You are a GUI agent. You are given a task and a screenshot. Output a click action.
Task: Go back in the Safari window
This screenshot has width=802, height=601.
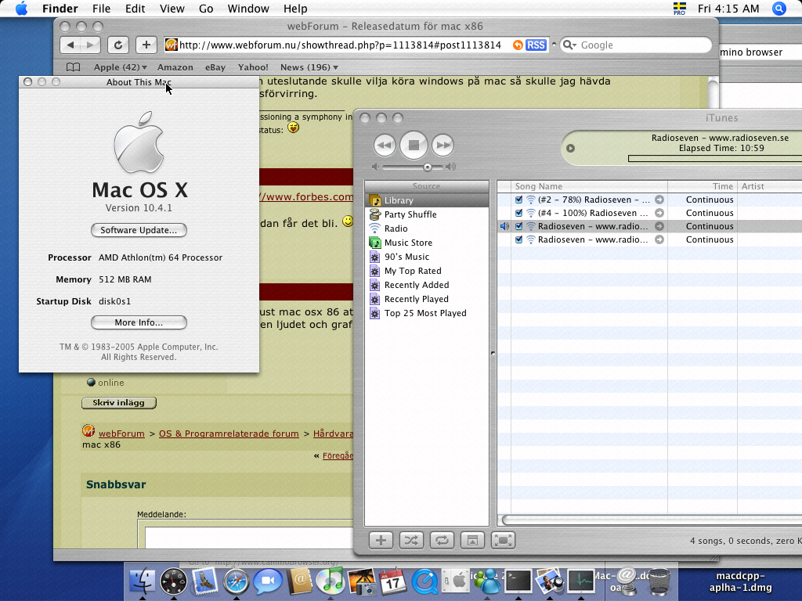pos(70,45)
